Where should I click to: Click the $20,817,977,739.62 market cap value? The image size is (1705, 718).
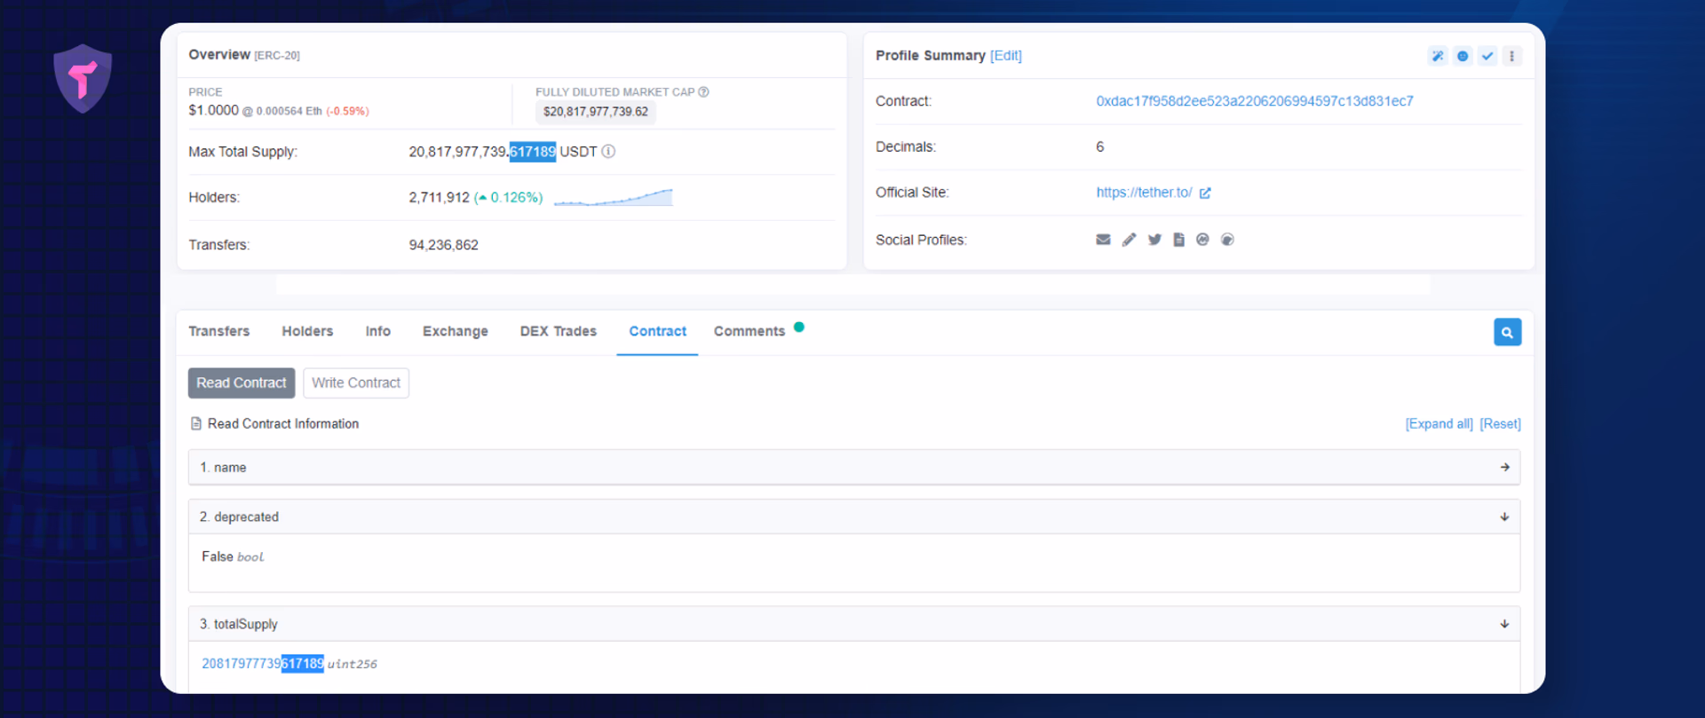pyautogui.click(x=596, y=112)
